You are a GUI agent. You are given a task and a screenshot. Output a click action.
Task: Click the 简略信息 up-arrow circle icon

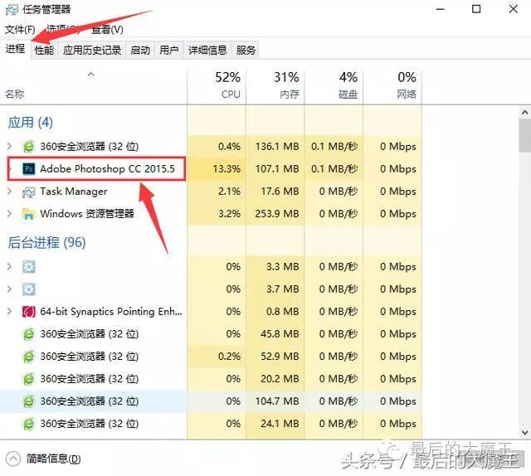(13, 459)
